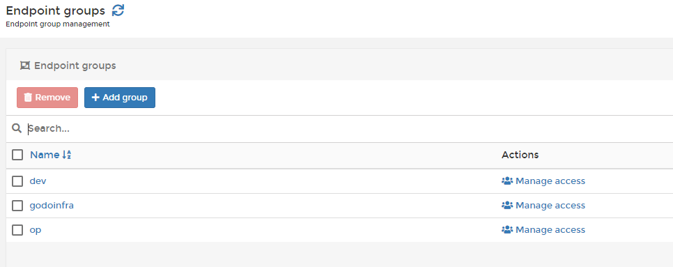The image size is (673, 267).
Task: Toggle the select-all checkbox in header
Action: 17,155
